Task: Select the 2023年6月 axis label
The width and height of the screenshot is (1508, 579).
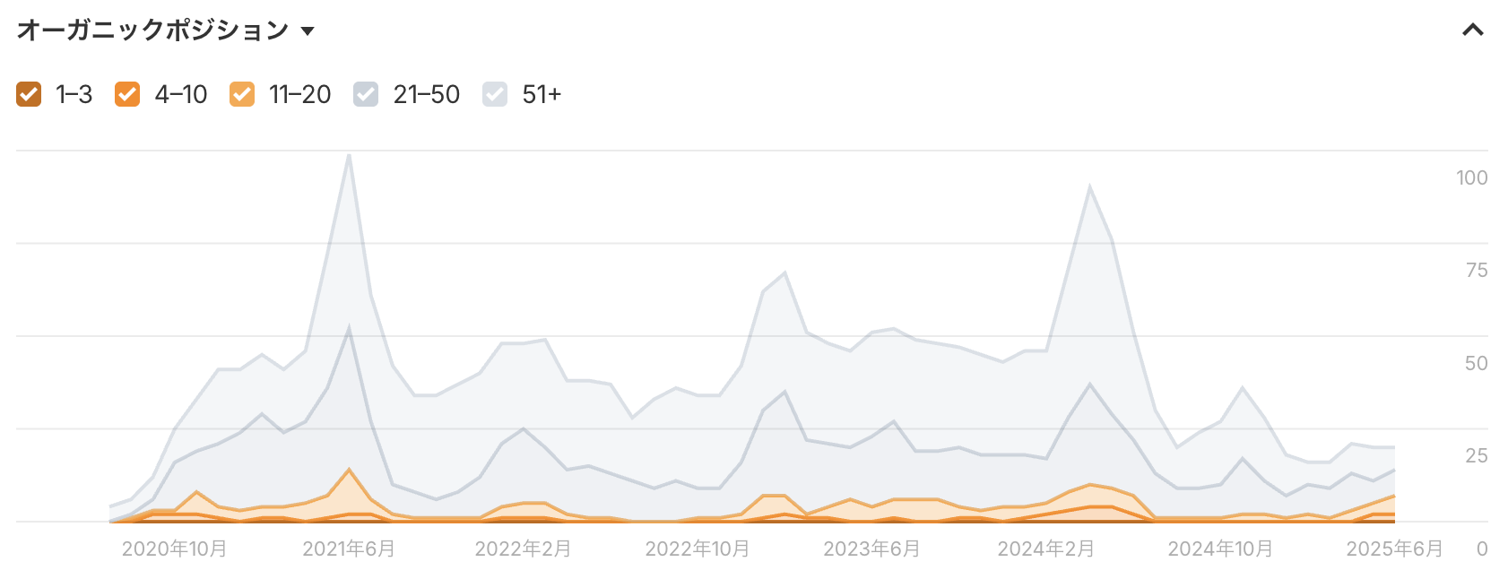Action: 871,549
